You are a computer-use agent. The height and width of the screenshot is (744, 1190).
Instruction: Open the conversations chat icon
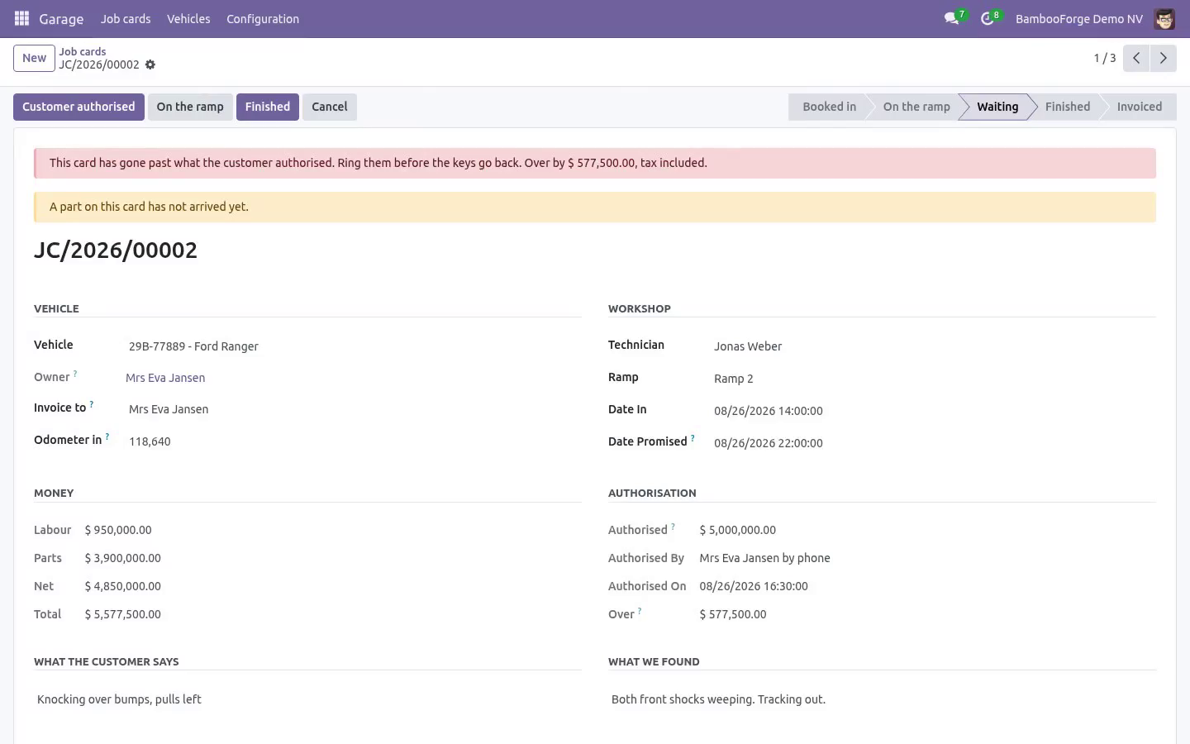[951, 18]
